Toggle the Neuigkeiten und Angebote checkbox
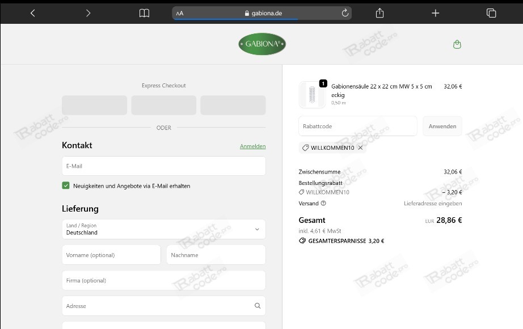The width and height of the screenshot is (523, 329). [x=66, y=185]
